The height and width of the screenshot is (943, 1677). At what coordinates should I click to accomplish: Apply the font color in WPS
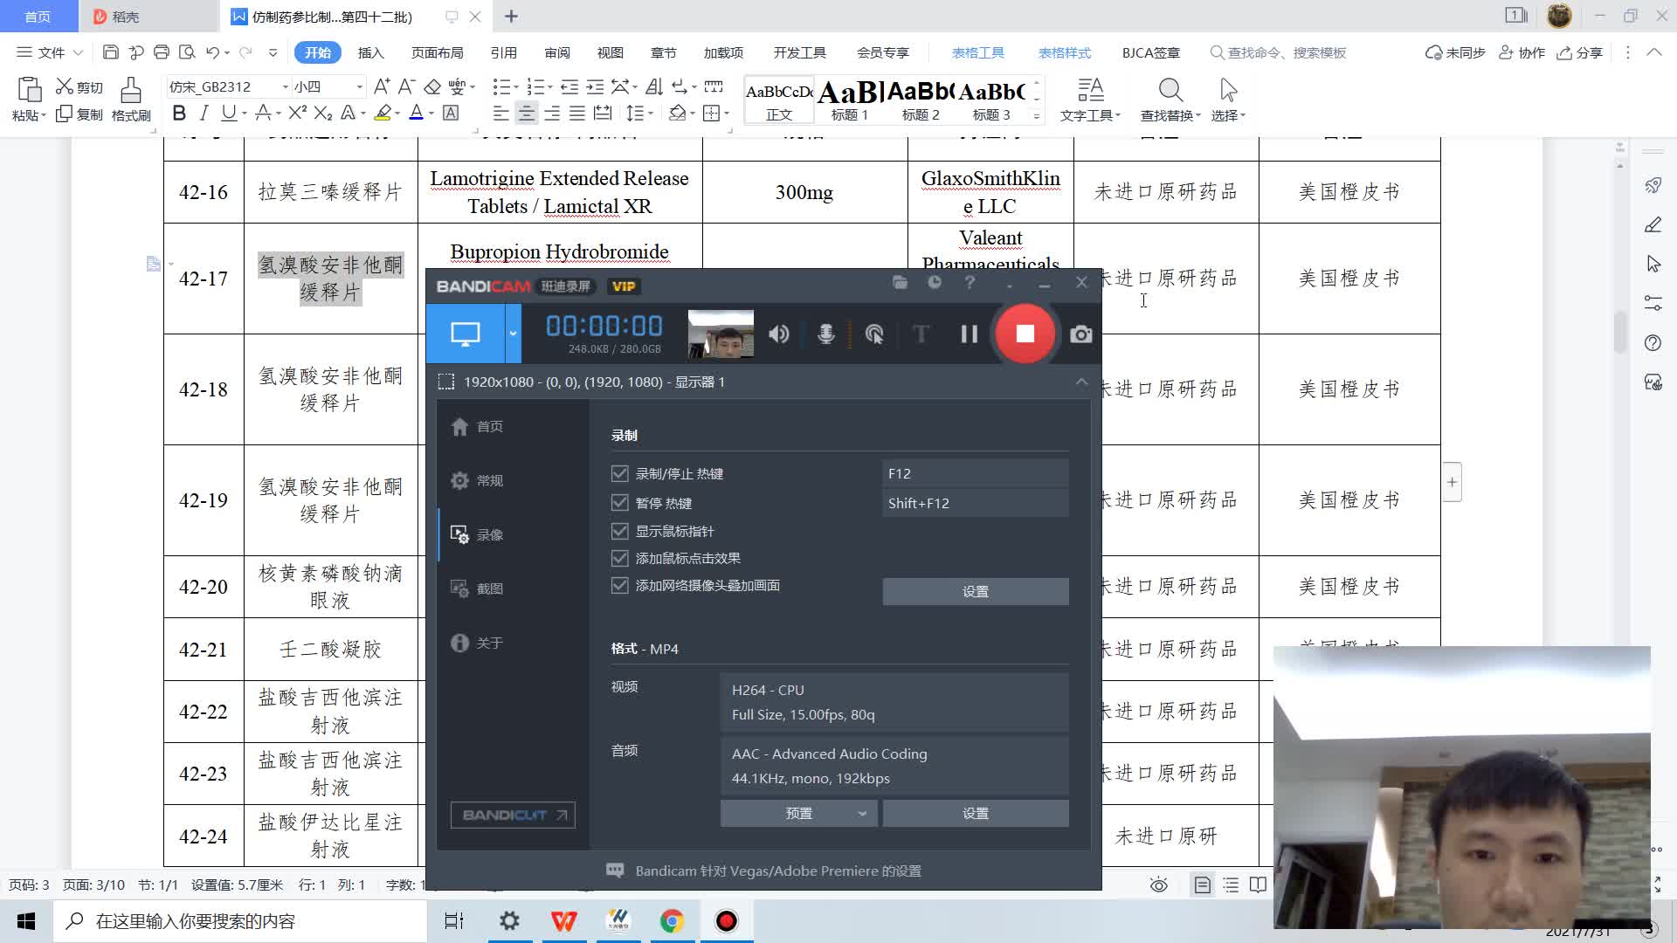point(416,113)
